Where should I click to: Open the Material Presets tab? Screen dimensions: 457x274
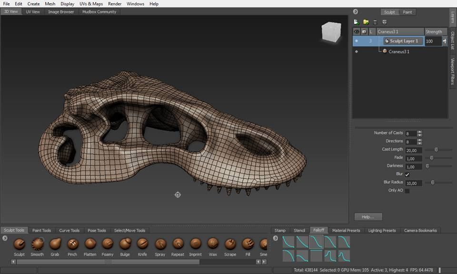pyautogui.click(x=346, y=230)
